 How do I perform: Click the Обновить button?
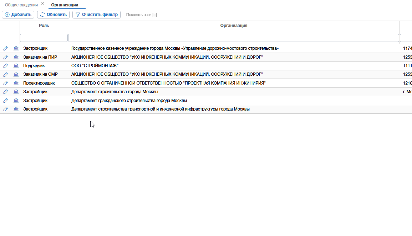coord(54,15)
